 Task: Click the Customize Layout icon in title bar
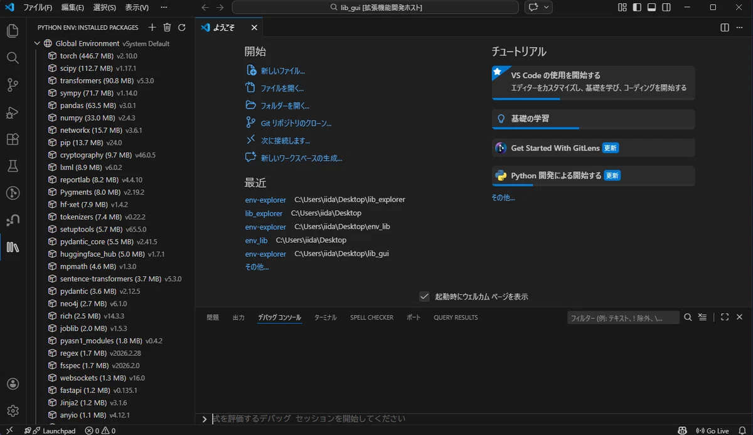pyautogui.click(x=622, y=8)
